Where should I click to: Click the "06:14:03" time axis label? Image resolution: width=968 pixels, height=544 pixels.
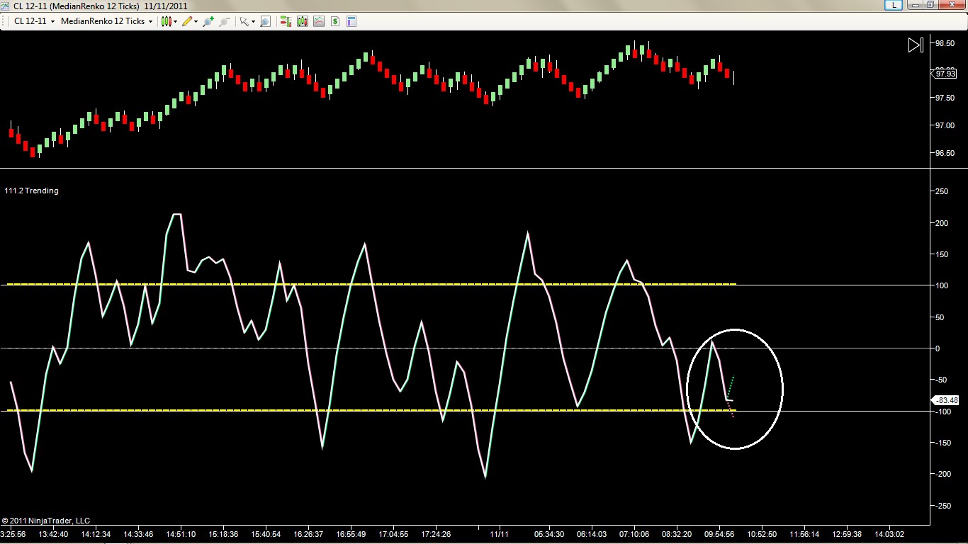(x=592, y=534)
